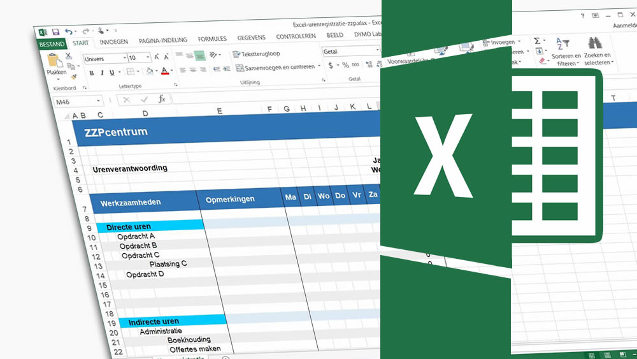637x359 pixels.
Task: Align cell text right
Action: (203, 70)
